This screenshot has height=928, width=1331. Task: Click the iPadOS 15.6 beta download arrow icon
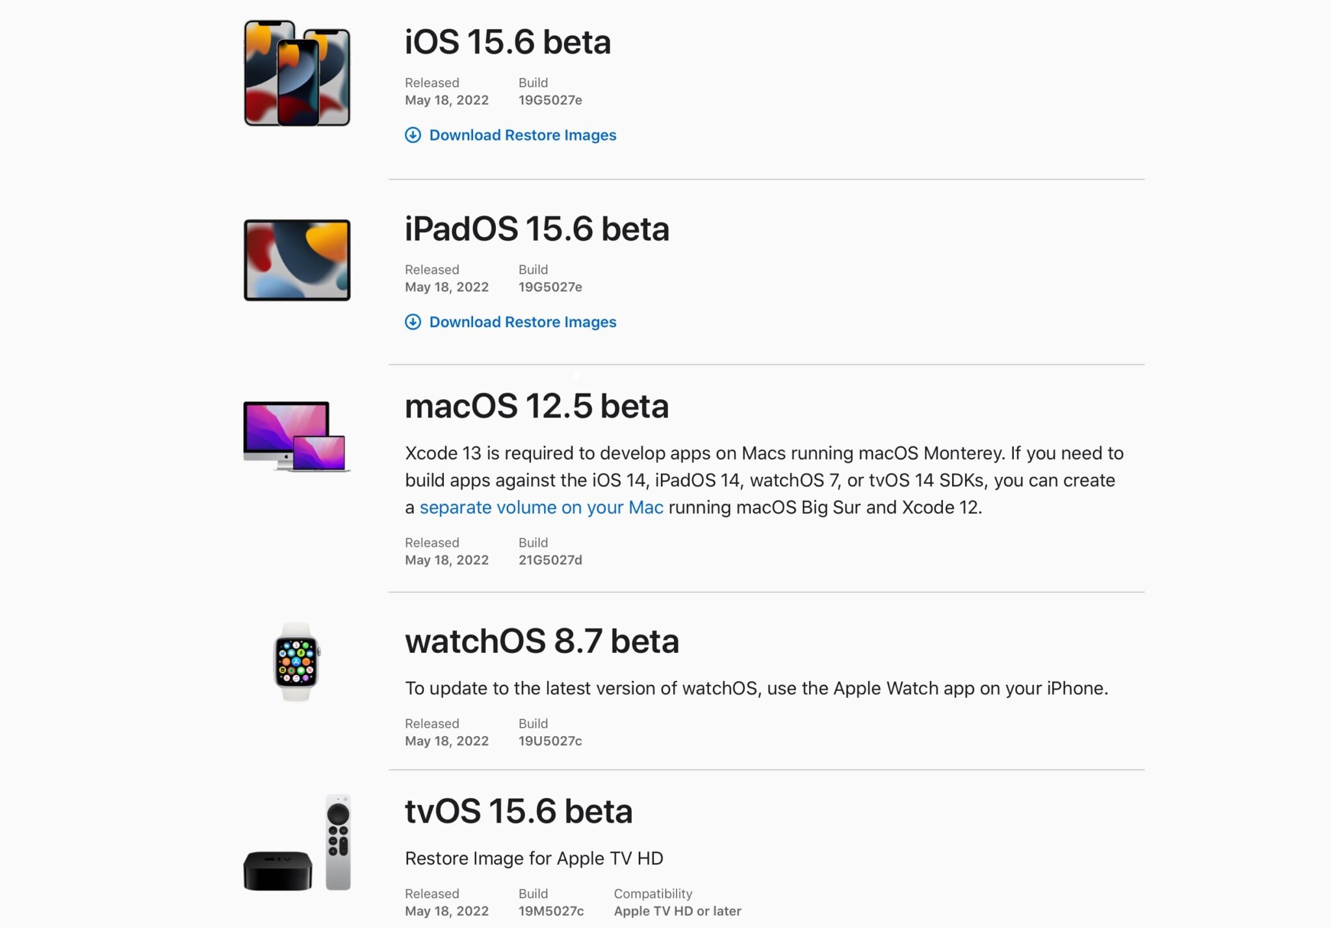(x=413, y=322)
